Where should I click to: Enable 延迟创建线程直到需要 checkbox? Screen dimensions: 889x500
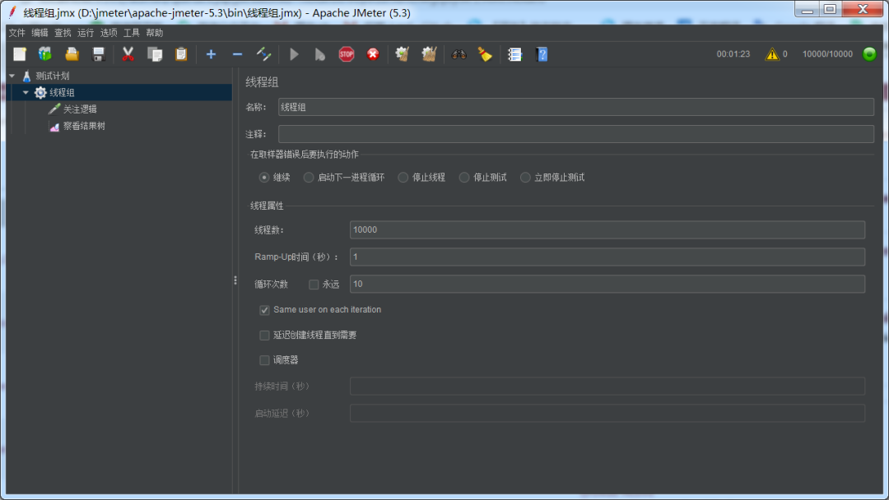264,336
